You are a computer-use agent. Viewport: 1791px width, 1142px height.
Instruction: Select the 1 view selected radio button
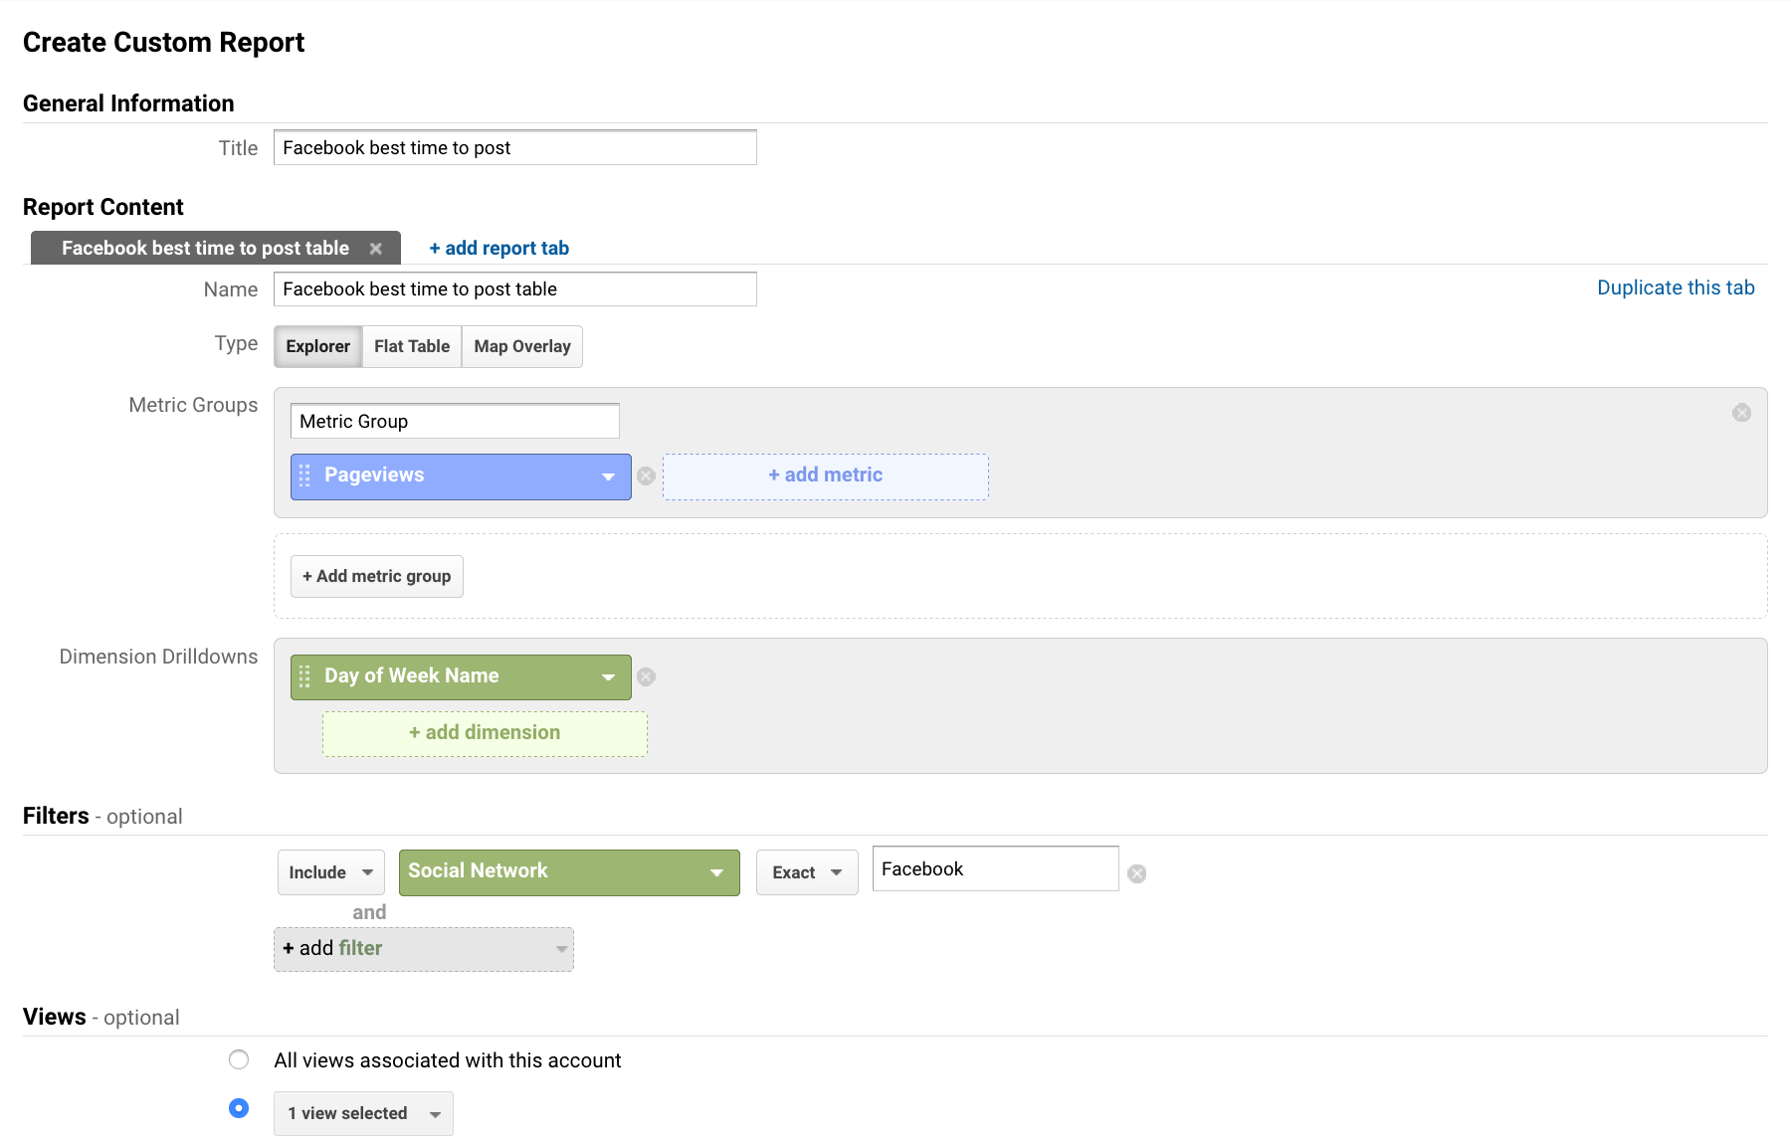[239, 1108]
